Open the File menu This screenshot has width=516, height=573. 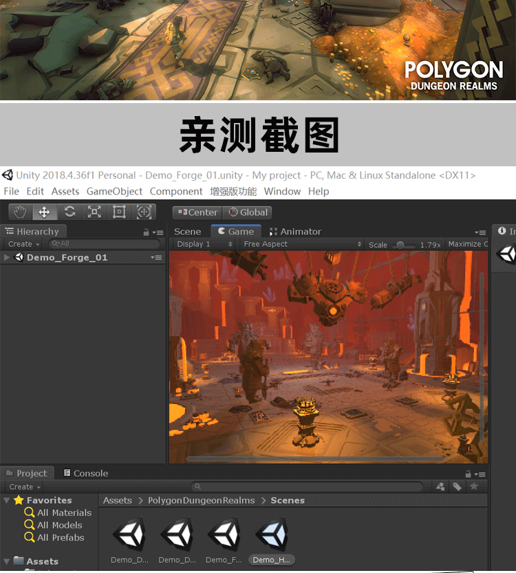[11, 191]
